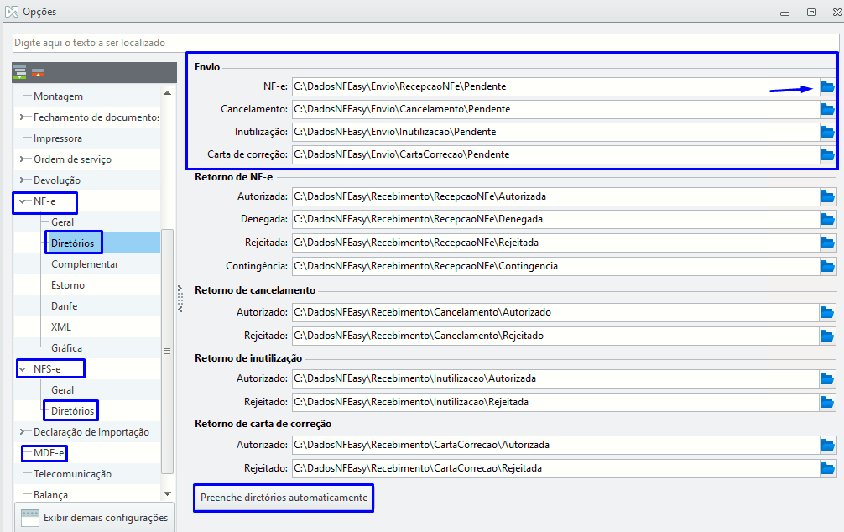Image resolution: width=844 pixels, height=532 pixels.
Task: Expand Ordem de serviço node
Action: click(x=22, y=159)
